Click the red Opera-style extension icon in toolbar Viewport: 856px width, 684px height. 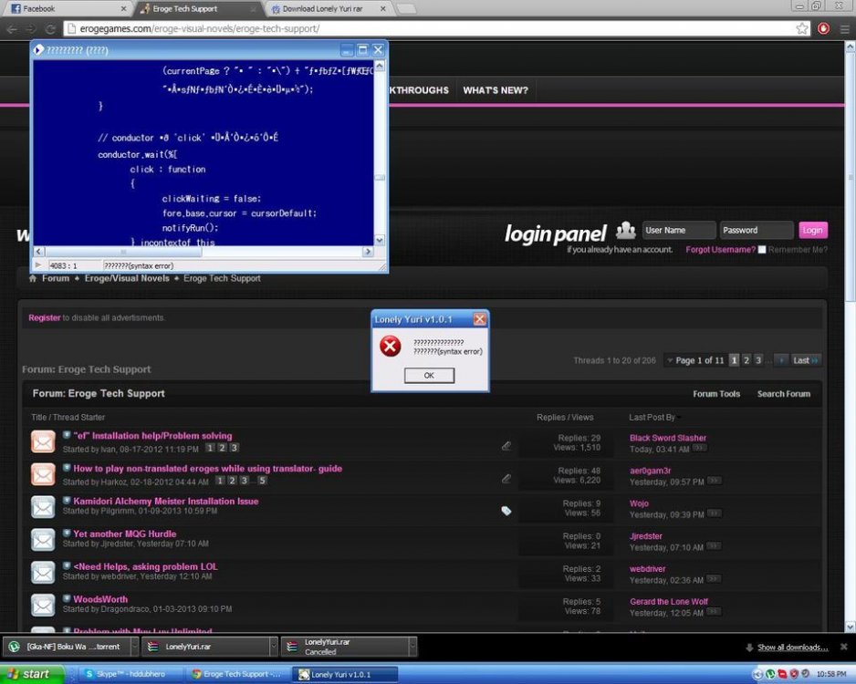pos(823,28)
